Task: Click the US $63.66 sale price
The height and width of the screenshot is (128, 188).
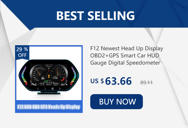Action: tap(111, 81)
